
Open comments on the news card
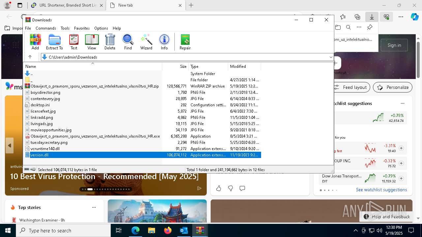(242, 188)
